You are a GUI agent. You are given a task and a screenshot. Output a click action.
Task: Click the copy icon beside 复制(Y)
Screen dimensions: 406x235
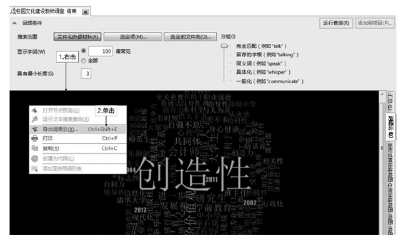click(34, 148)
